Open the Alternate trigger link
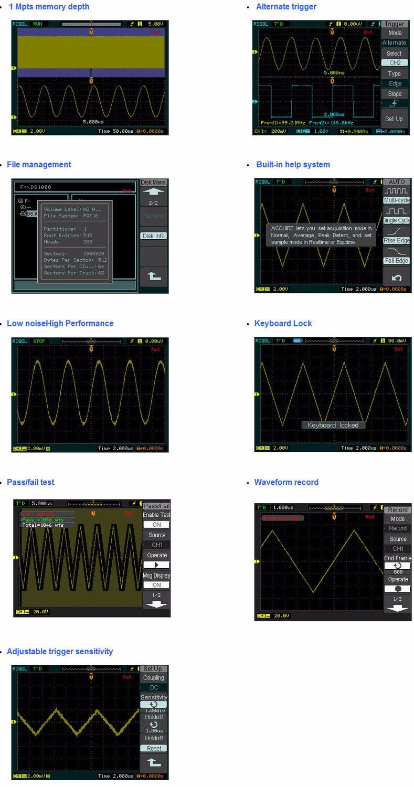Viewport: 414px width, 787px height. 286,7
